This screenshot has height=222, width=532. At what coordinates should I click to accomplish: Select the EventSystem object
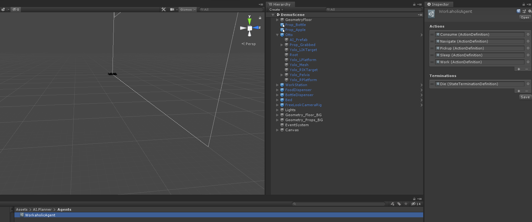(297, 125)
